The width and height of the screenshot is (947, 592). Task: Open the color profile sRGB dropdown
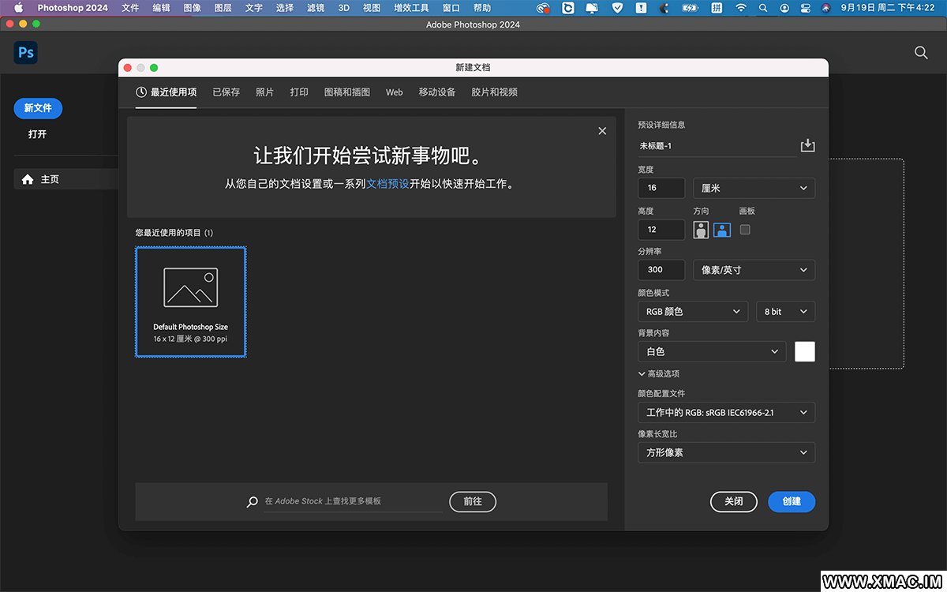(726, 412)
